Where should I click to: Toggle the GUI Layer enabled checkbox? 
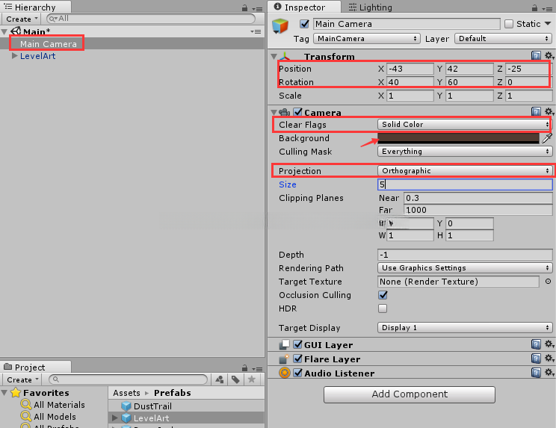click(x=298, y=344)
